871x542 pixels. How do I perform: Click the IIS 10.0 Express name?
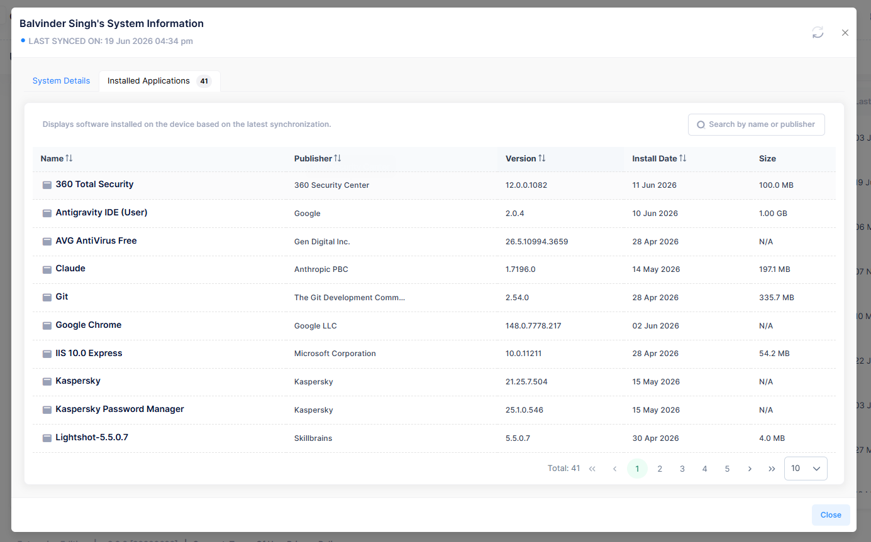[89, 353]
